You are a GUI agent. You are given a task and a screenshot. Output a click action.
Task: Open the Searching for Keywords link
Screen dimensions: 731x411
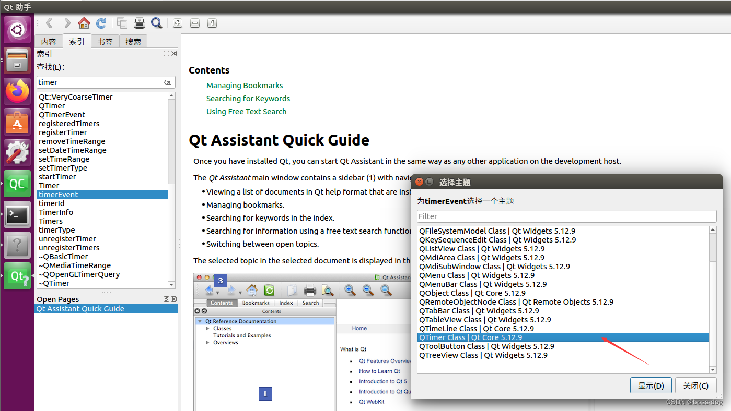(248, 99)
